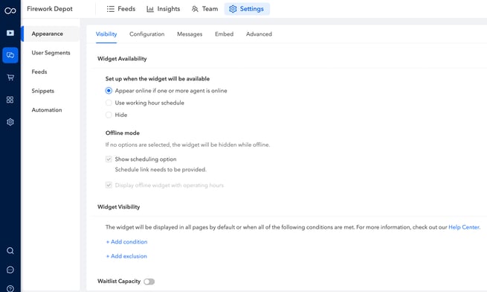The width and height of the screenshot is (487, 292).
Task: Click the Team people icon
Action: click(x=195, y=9)
